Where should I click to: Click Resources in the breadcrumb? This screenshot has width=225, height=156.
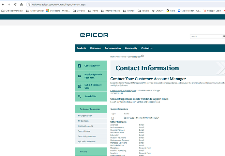tap(122, 57)
